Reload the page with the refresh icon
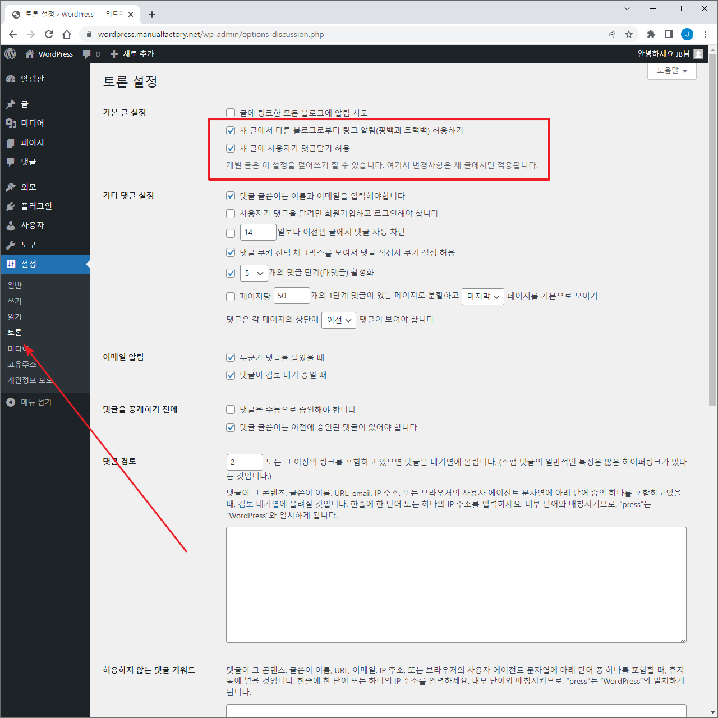The height and width of the screenshot is (718, 718). coord(49,34)
